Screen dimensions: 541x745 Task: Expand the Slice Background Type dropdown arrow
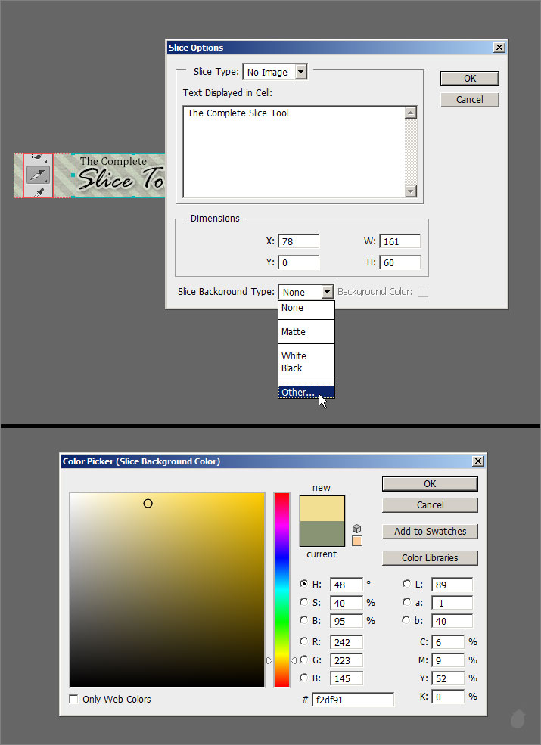click(x=326, y=292)
